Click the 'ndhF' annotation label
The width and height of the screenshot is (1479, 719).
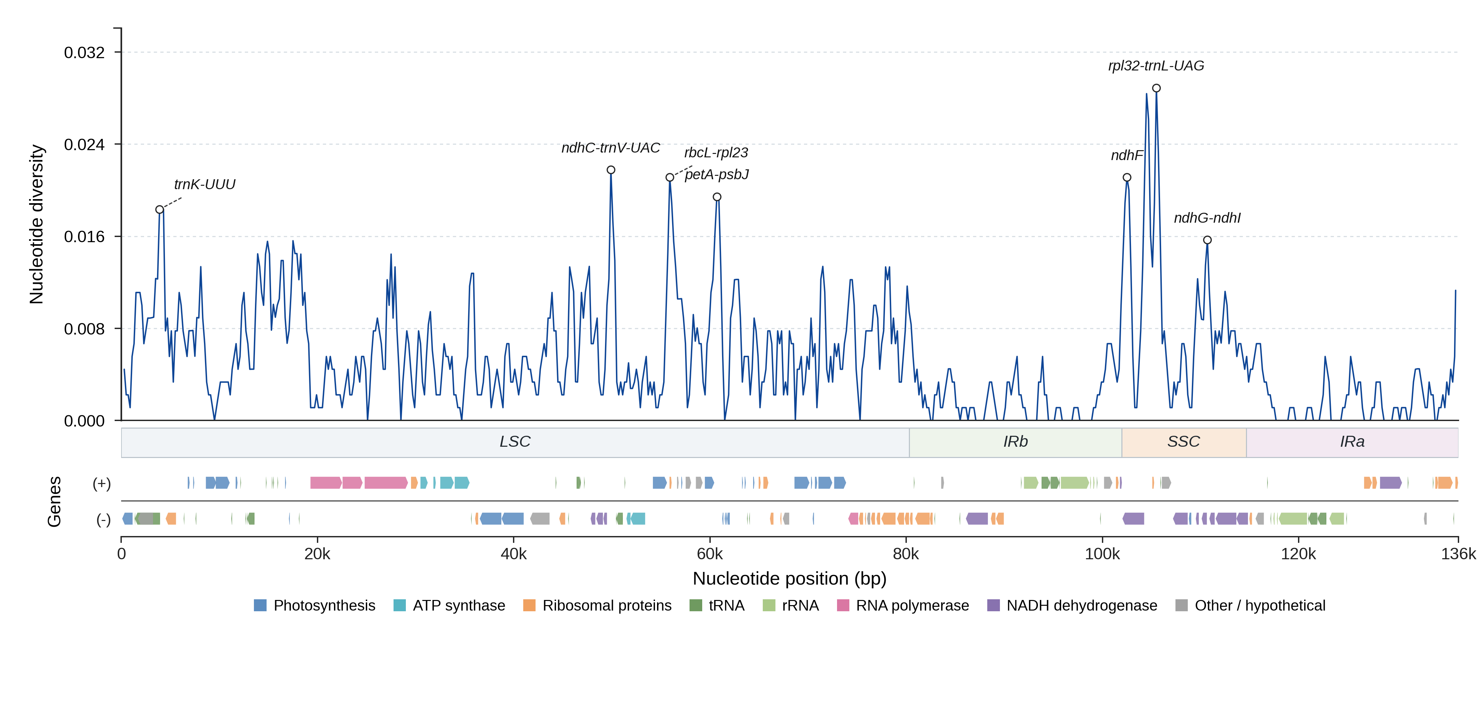click(1127, 155)
